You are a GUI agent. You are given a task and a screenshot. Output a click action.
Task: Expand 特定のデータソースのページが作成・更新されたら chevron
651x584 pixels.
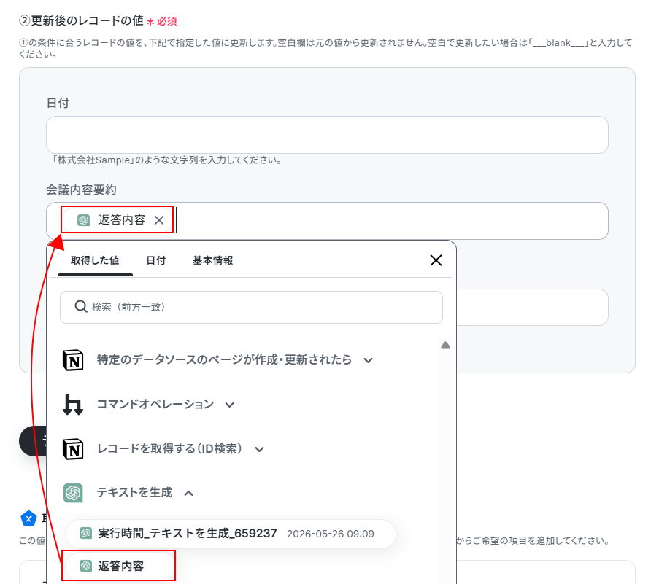pos(369,360)
